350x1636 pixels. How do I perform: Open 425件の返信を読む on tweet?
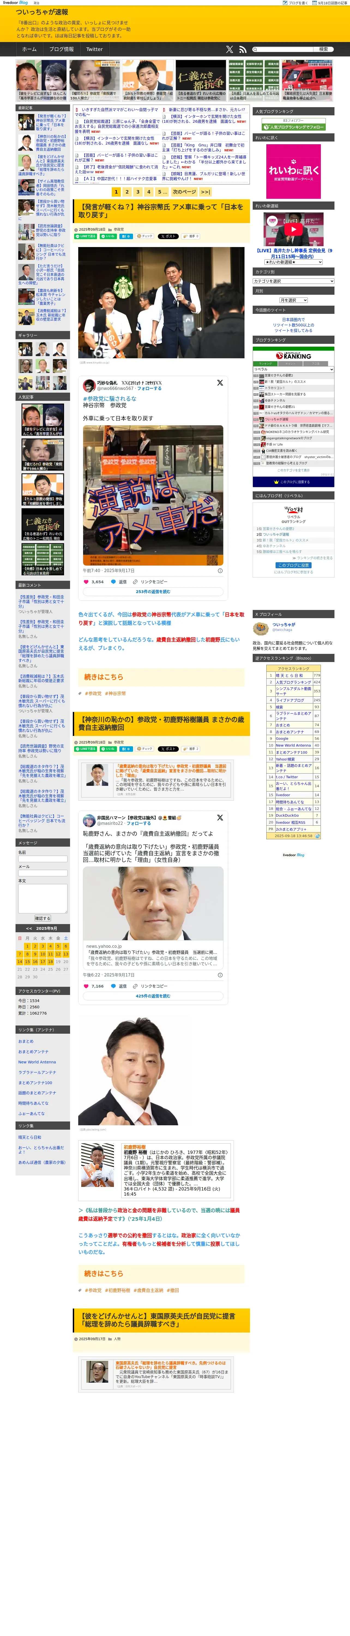pos(153,996)
